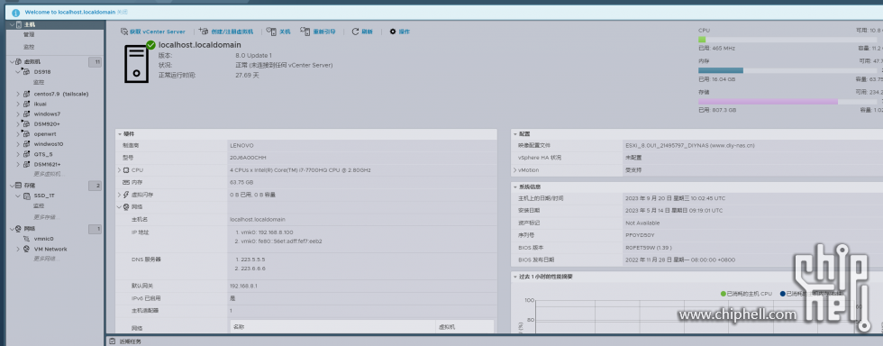Click the 网络 section icon in navigator

[x=19, y=229]
